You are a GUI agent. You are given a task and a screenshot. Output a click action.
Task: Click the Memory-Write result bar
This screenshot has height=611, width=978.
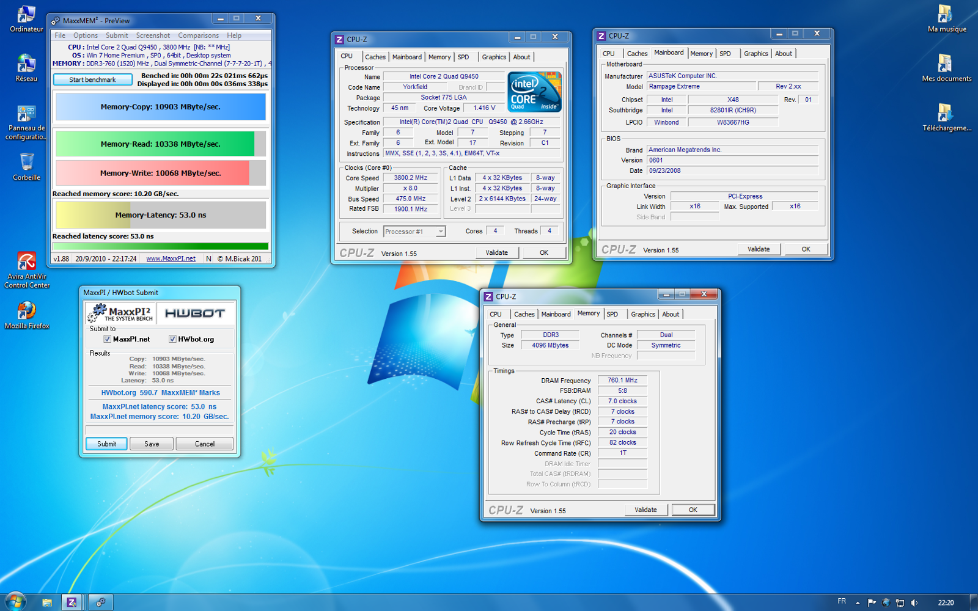161,173
